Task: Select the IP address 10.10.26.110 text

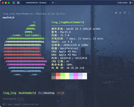Action: [75, 68]
